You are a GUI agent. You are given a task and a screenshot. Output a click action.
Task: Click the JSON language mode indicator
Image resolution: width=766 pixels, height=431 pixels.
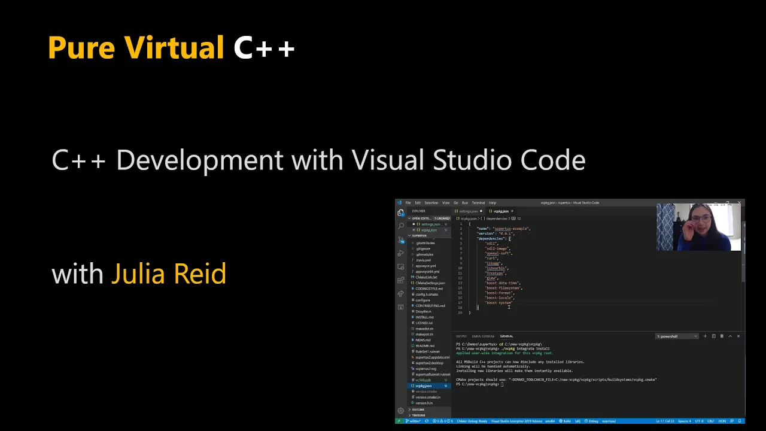(722, 421)
